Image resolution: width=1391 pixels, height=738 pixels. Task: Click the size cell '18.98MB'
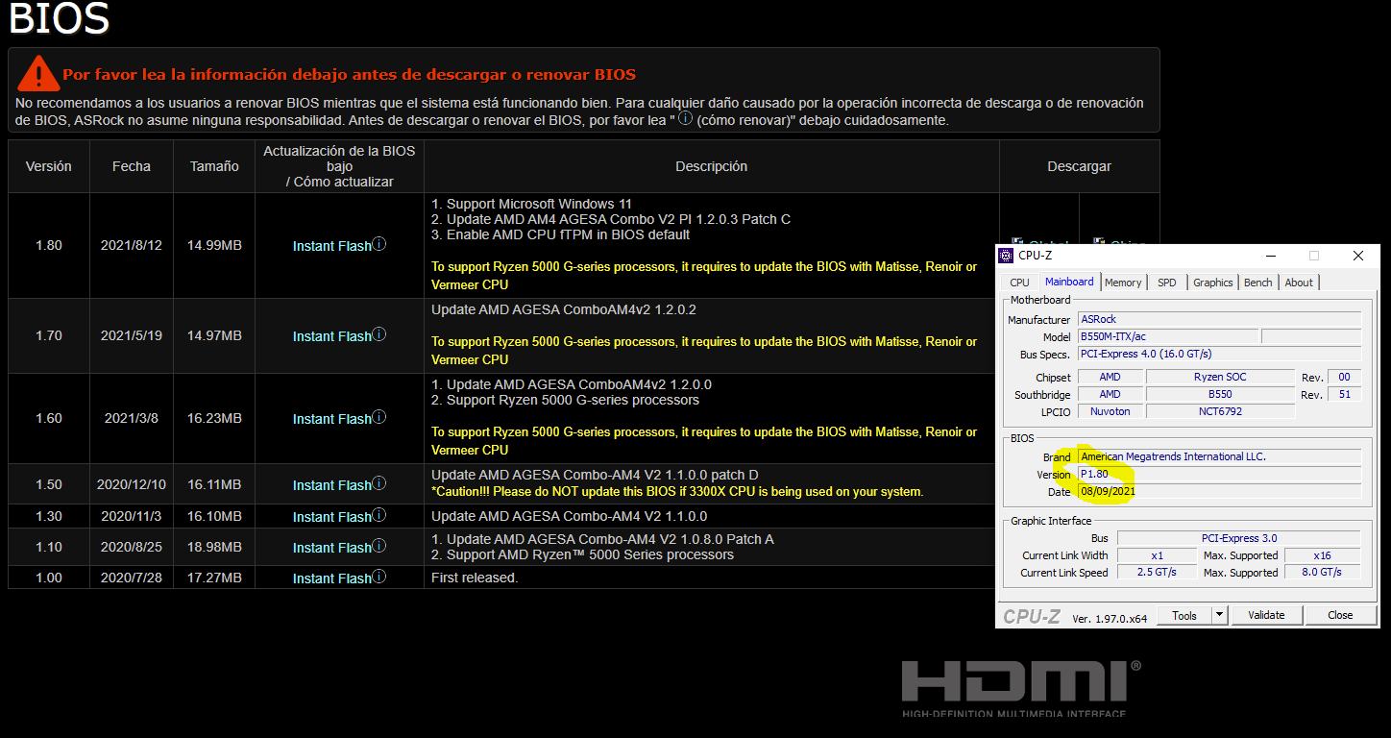[x=214, y=547]
